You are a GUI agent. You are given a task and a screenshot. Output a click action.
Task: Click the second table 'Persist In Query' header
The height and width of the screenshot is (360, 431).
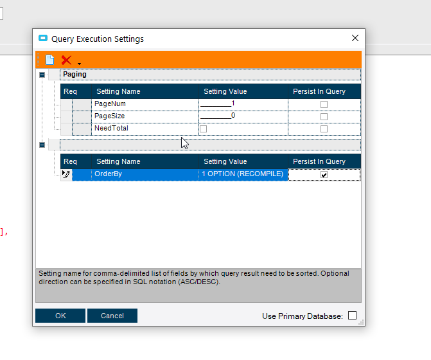pyautogui.click(x=324, y=161)
